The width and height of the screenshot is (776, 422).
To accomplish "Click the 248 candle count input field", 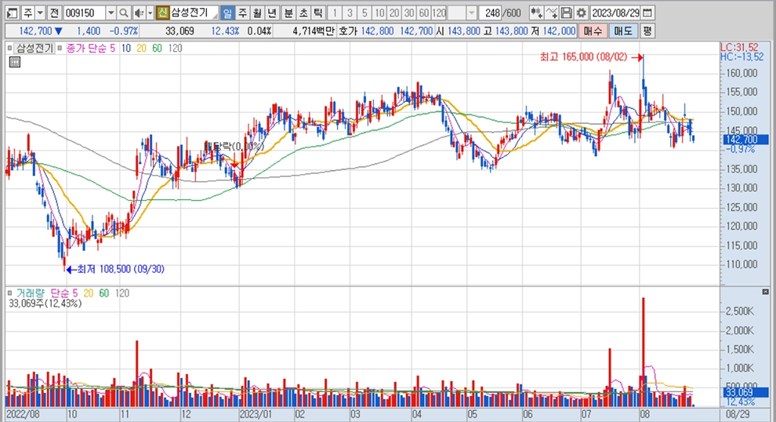I will [492, 13].
